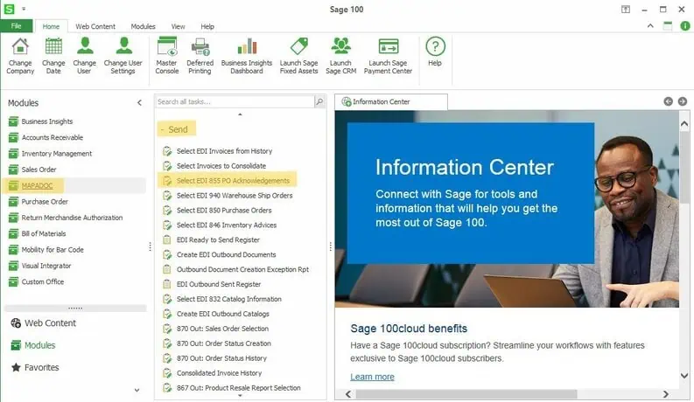Image resolution: width=694 pixels, height=402 pixels.
Task: Click Information Center vertical scrollbar down arrow
Action: (x=684, y=376)
